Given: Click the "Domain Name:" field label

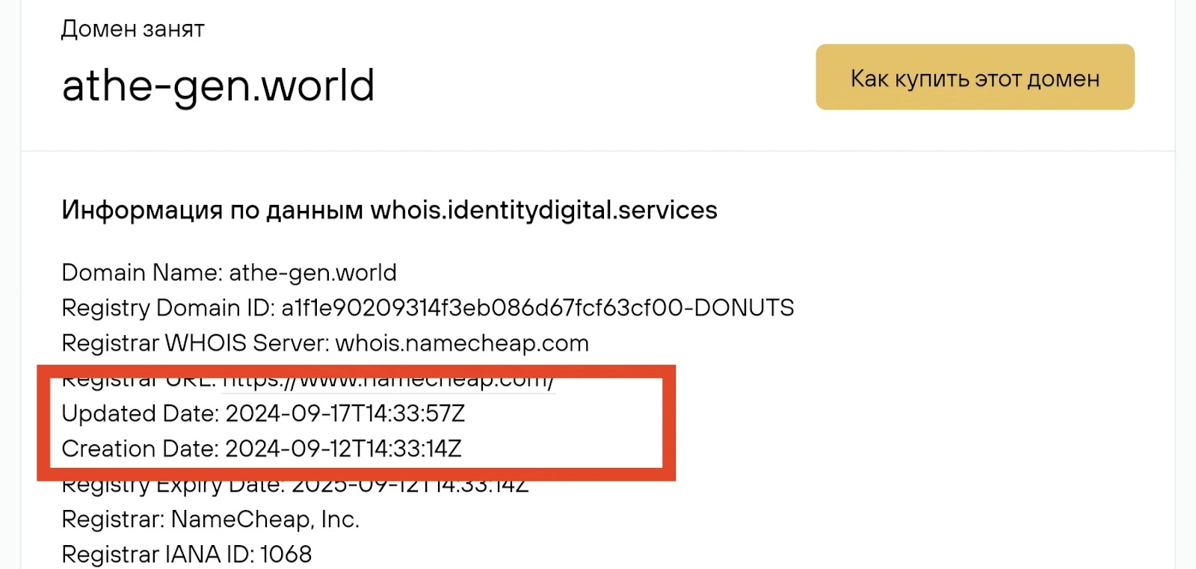Looking at the screenshot, I should tap(142, 273).
